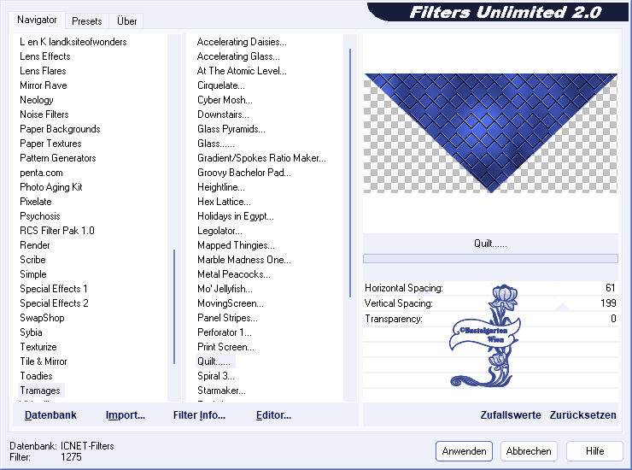Adjust the Vertical Spacing slider

(x=490, y=303)
